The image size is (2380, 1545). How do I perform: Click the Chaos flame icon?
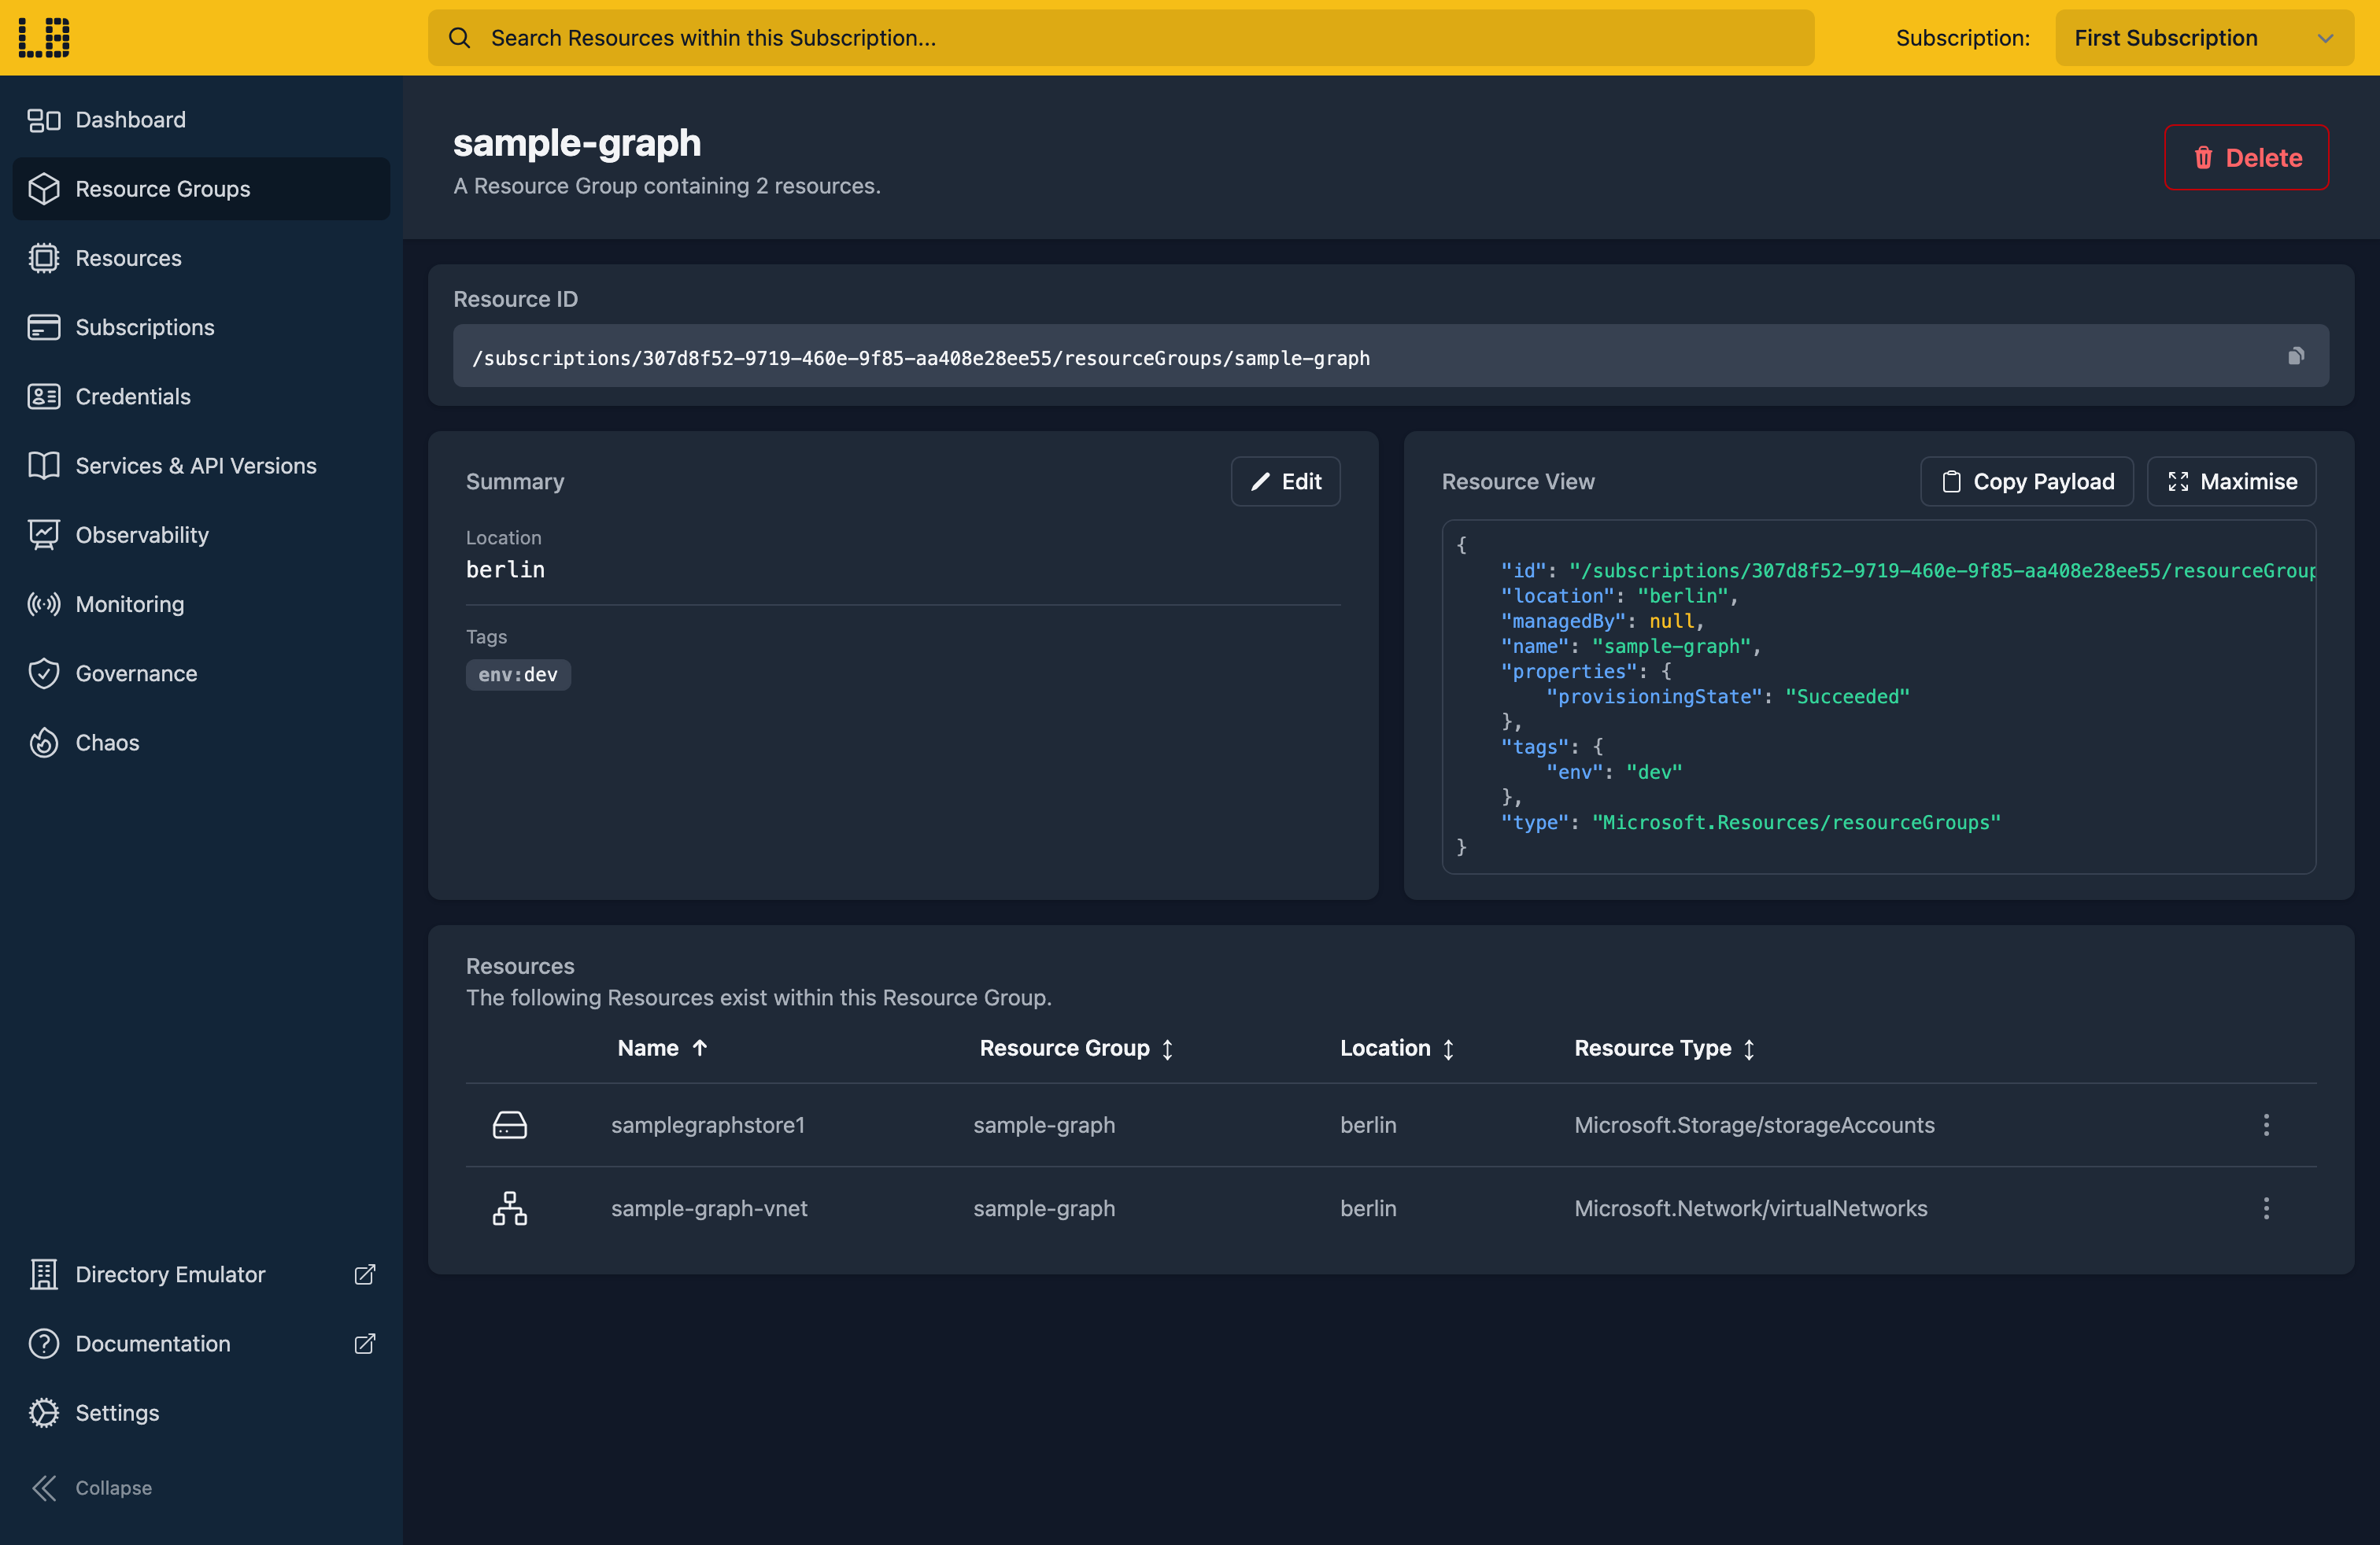[x=44, y=743]
